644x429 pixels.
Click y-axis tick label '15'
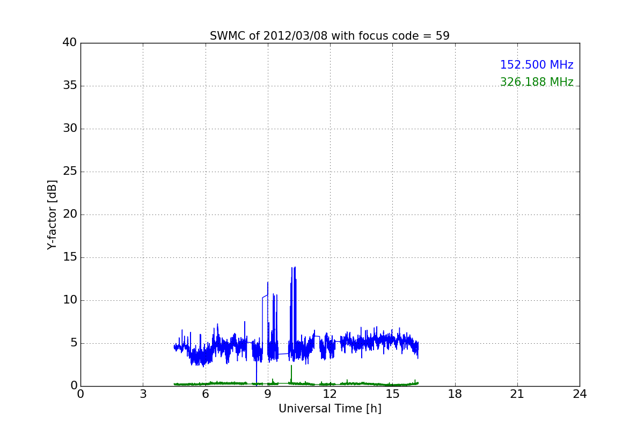pyautogui.click(x=70, y=257)
